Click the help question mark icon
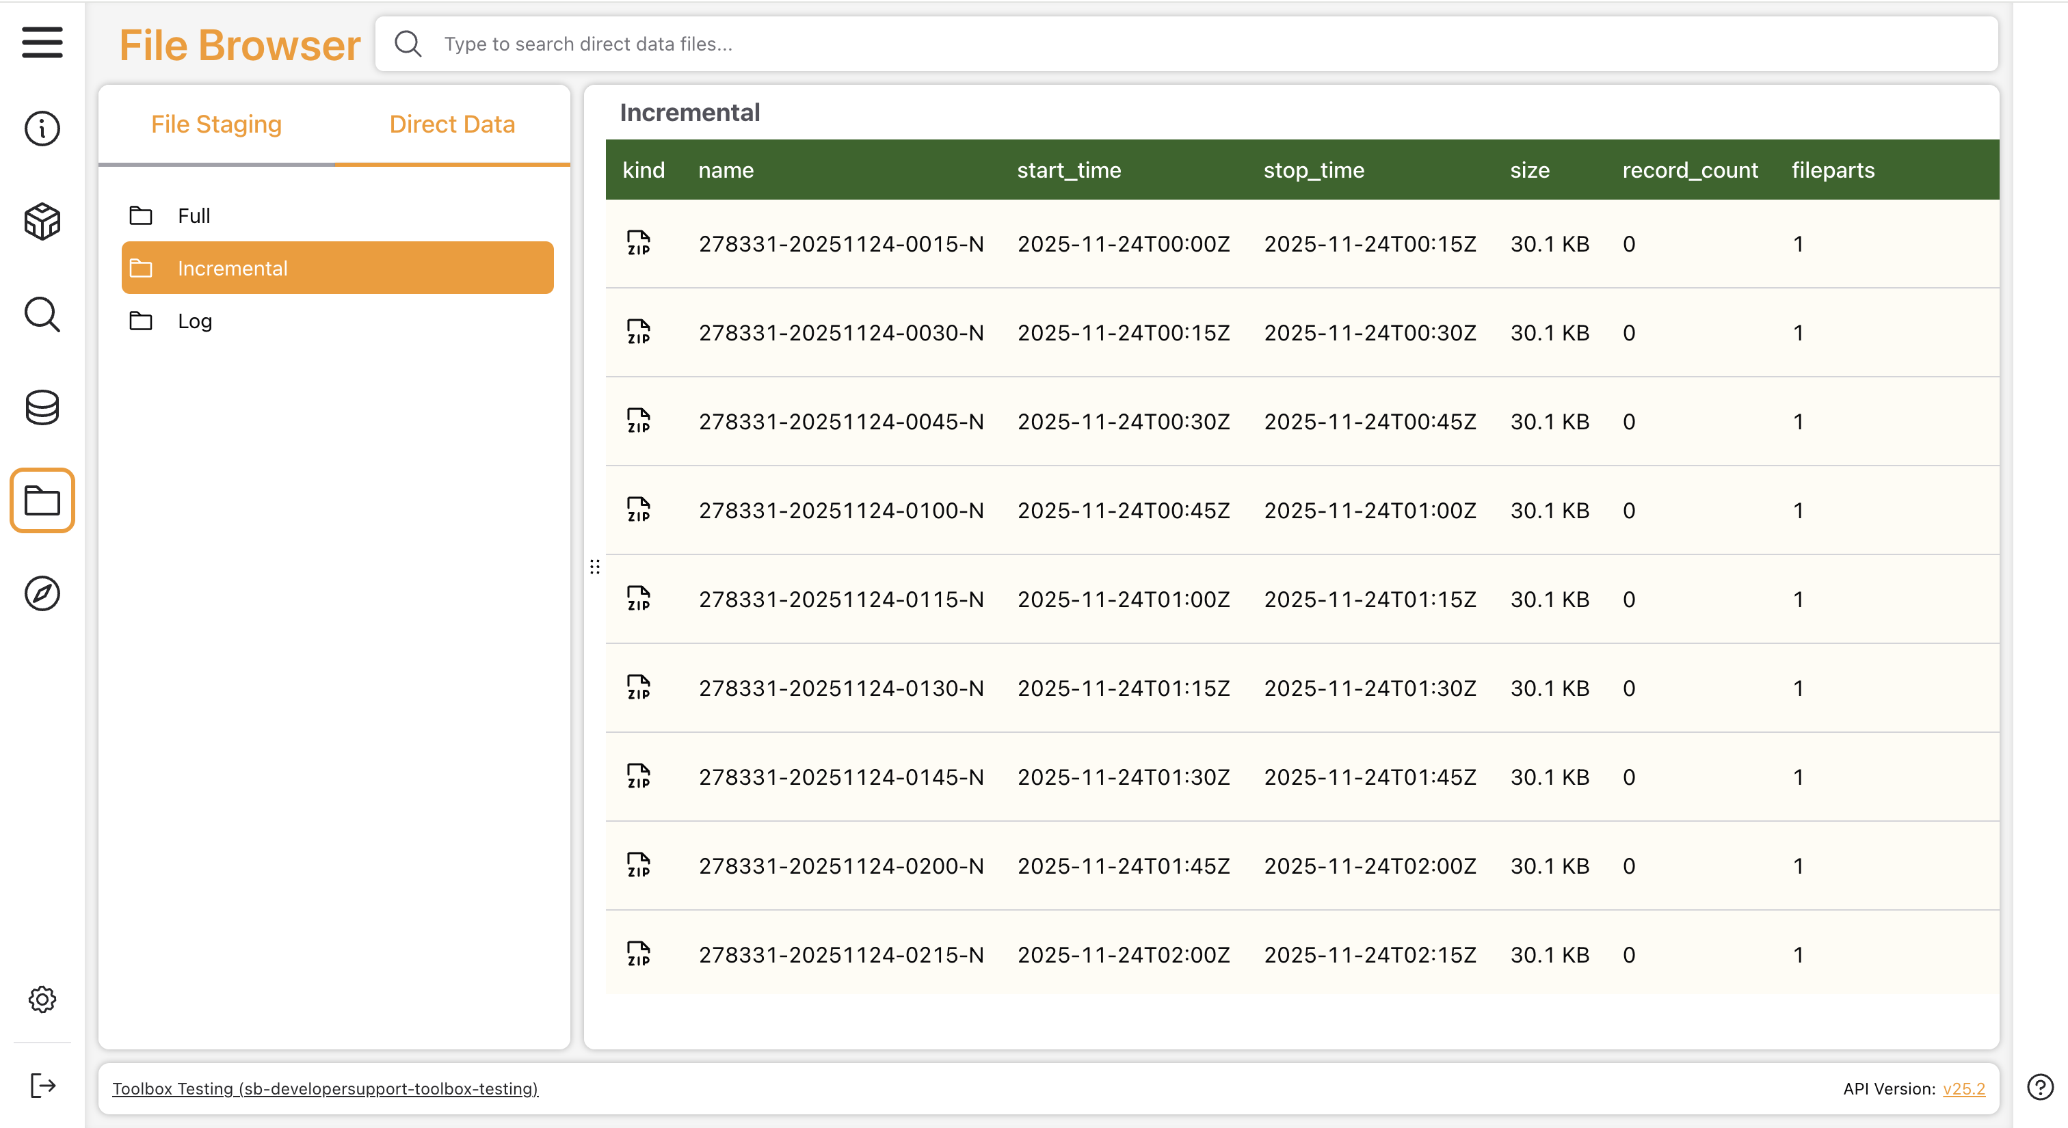This screenshot has height=1128, width=2068. click(2040, 1088)
